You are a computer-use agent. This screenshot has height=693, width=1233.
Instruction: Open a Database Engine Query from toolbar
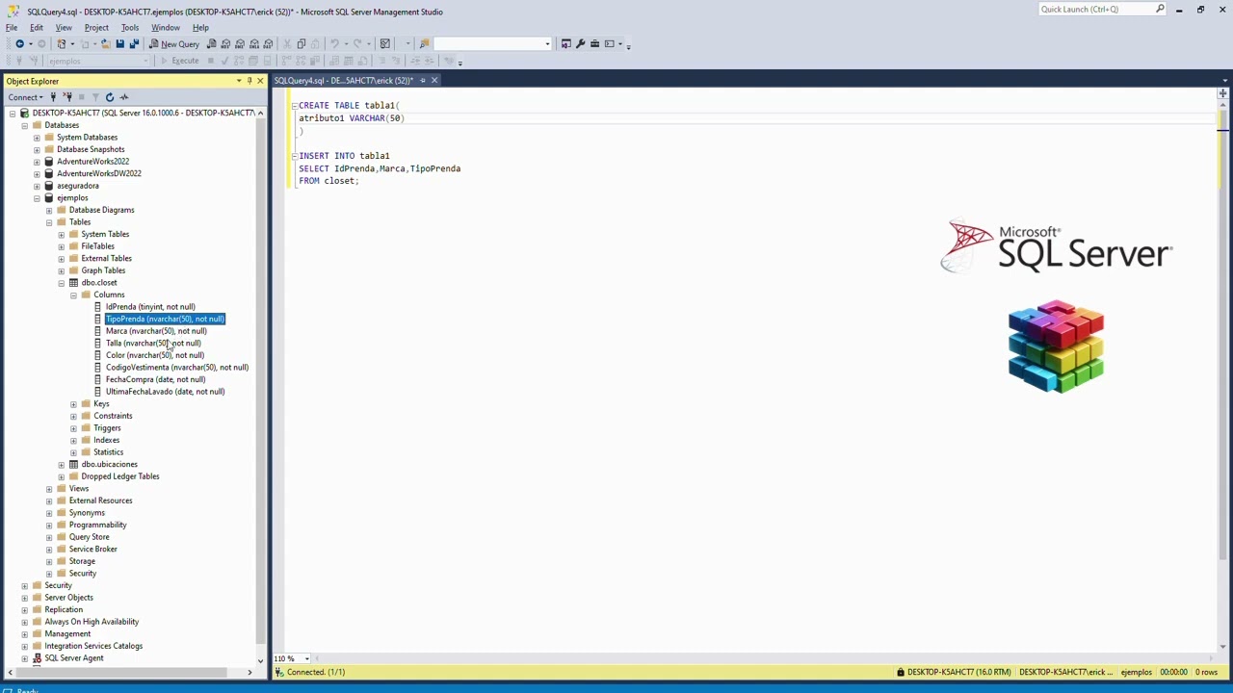coord(211,43)
